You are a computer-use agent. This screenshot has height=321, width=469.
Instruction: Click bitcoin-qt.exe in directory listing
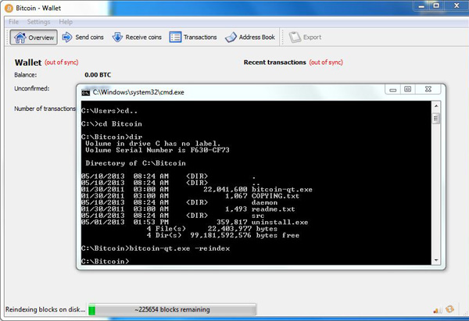click(x=282, y=190)
